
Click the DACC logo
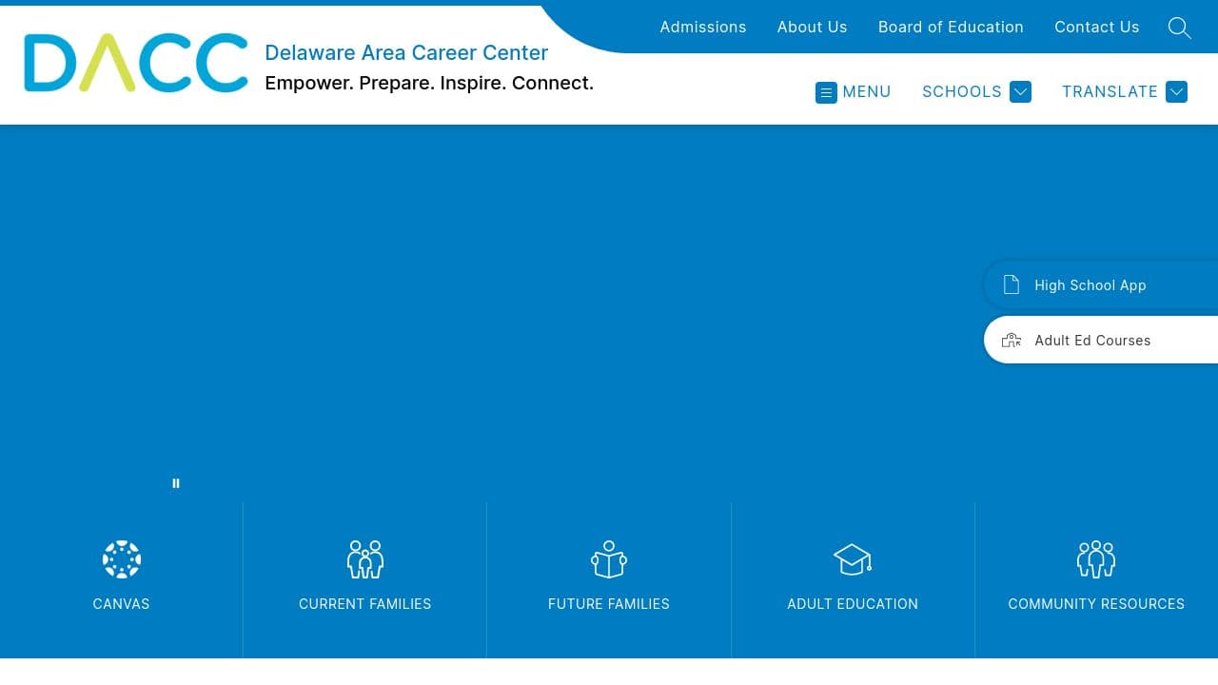[135, 62]
